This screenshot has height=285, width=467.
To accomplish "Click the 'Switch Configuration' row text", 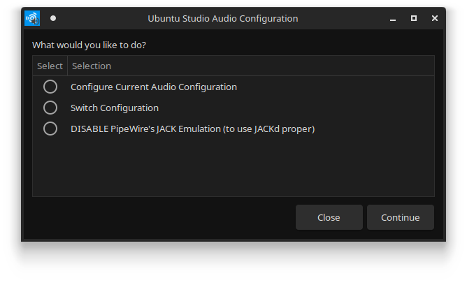I will click(x=115, y=108).
